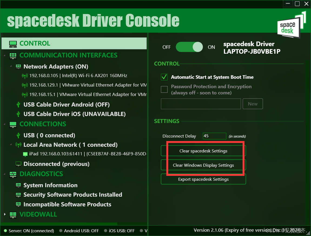Click the Disconnected (previous) monitor icon
This screenshot has height=236, width=311.
pyautogui.click(x=18, y=164)
